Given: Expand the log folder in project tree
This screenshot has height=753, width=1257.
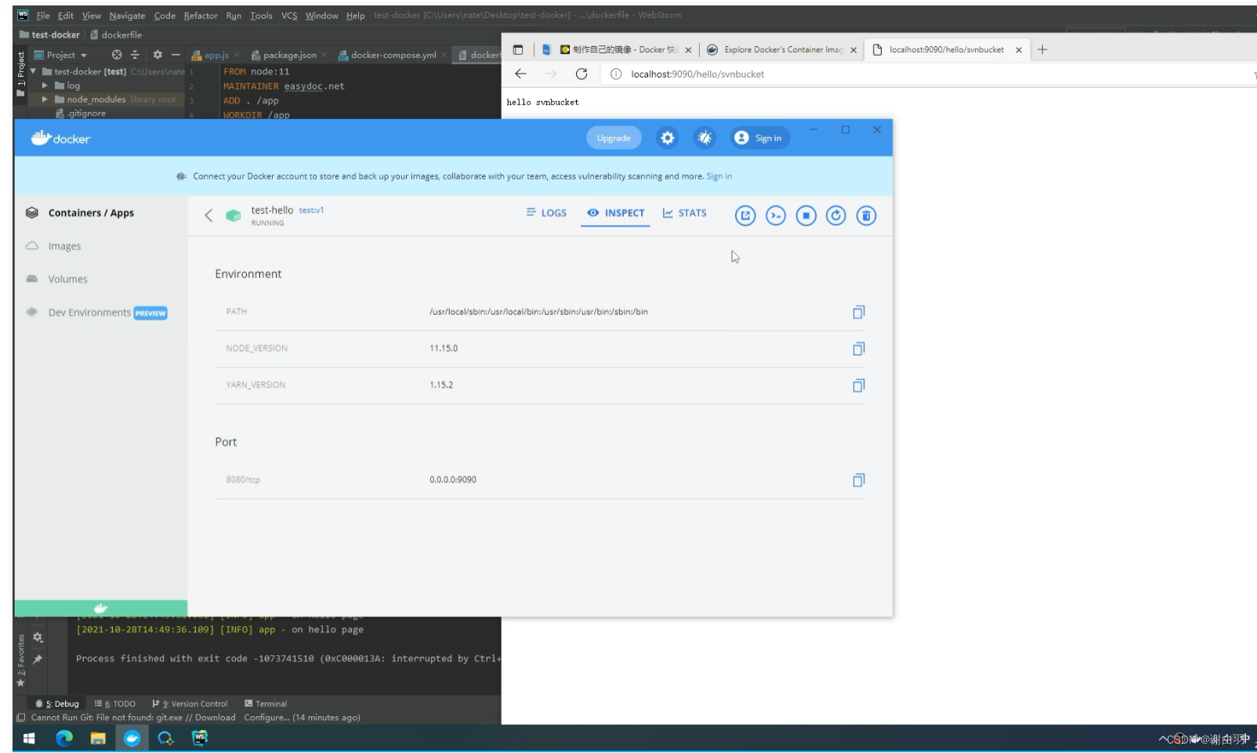Looking at the screenshot, I should point(45,85).
